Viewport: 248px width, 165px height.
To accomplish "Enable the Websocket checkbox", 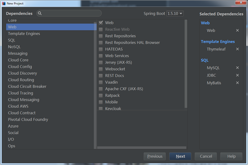I will (101, 69).
